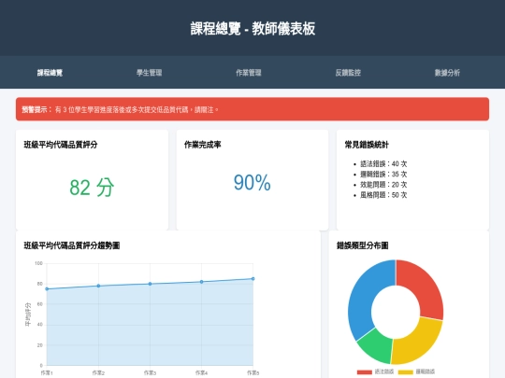The width and height of the screenshot is (505, 378).
Task: Select the 語法錯誤：40 次 list item
Action: pos(383,164)
